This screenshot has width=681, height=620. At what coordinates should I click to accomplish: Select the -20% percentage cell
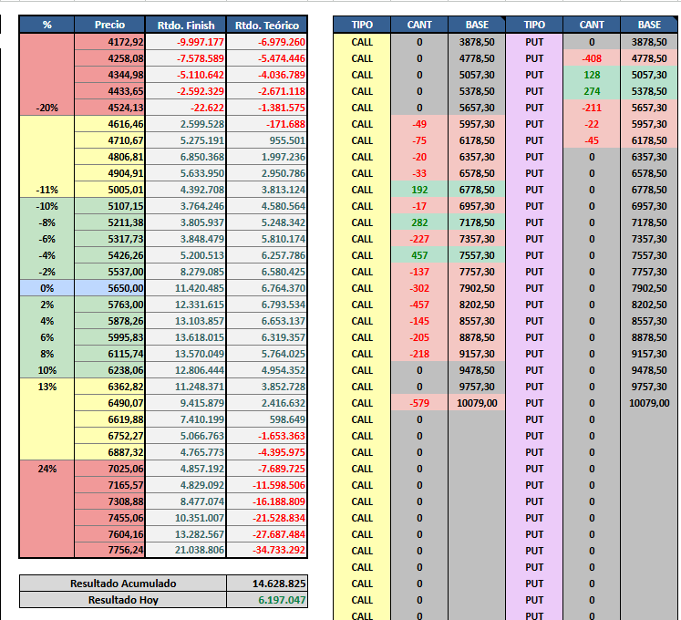pyautogui.click(x=46, y=108)
